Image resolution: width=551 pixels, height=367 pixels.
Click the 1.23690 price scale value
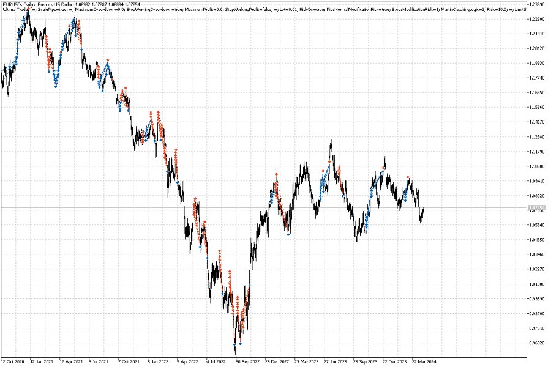pos(537,4)
